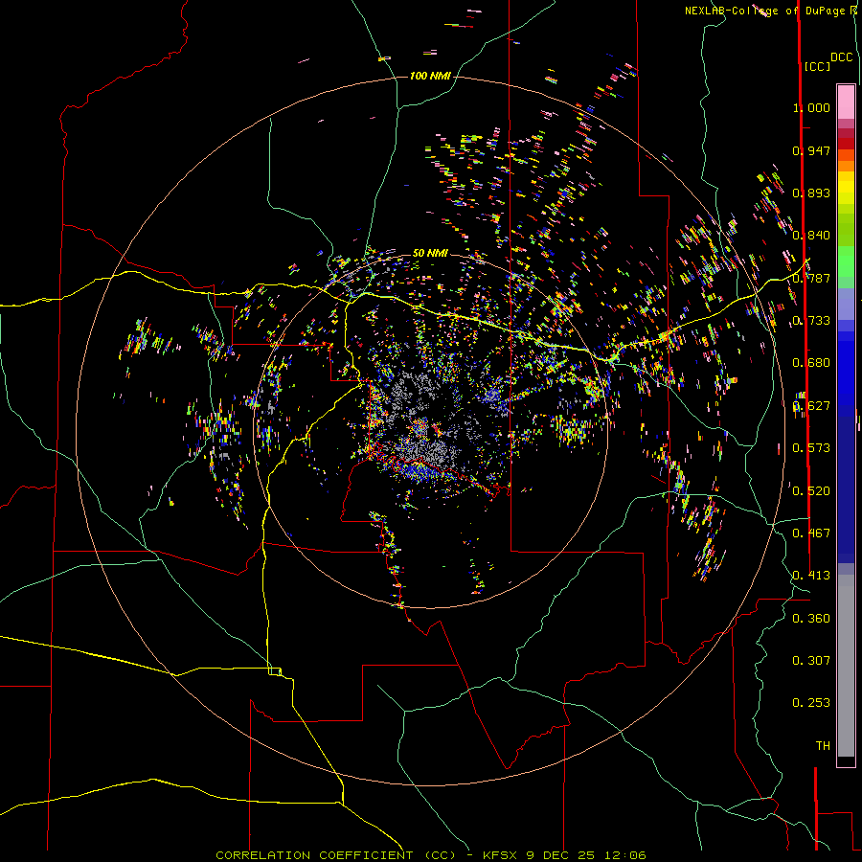Click the 0.467 legend value
Screen dimensions: 862x862
[811, 533]
